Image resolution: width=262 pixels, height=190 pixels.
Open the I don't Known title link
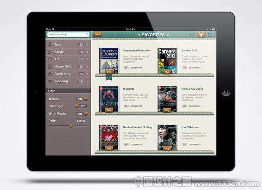(190, 127)
